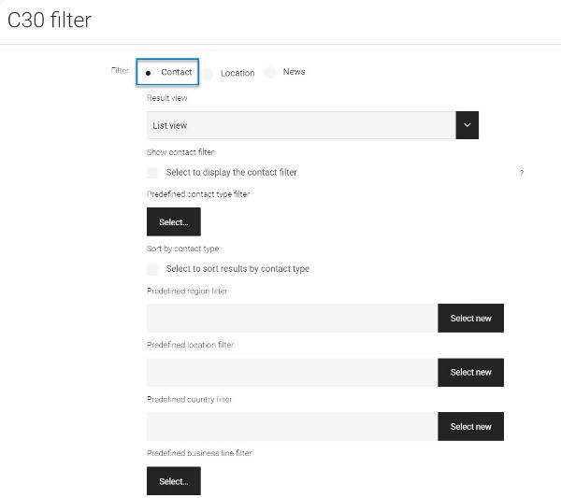Click the Predefined region filter text field
561x498 pixels.
point(293,319)
